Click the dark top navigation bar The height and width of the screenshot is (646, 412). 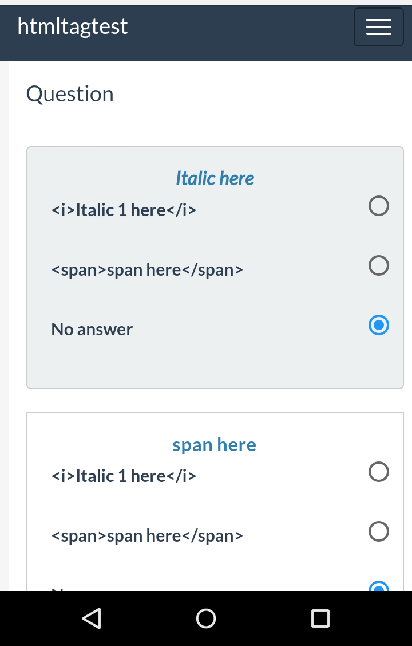click(x=240, y=33)
